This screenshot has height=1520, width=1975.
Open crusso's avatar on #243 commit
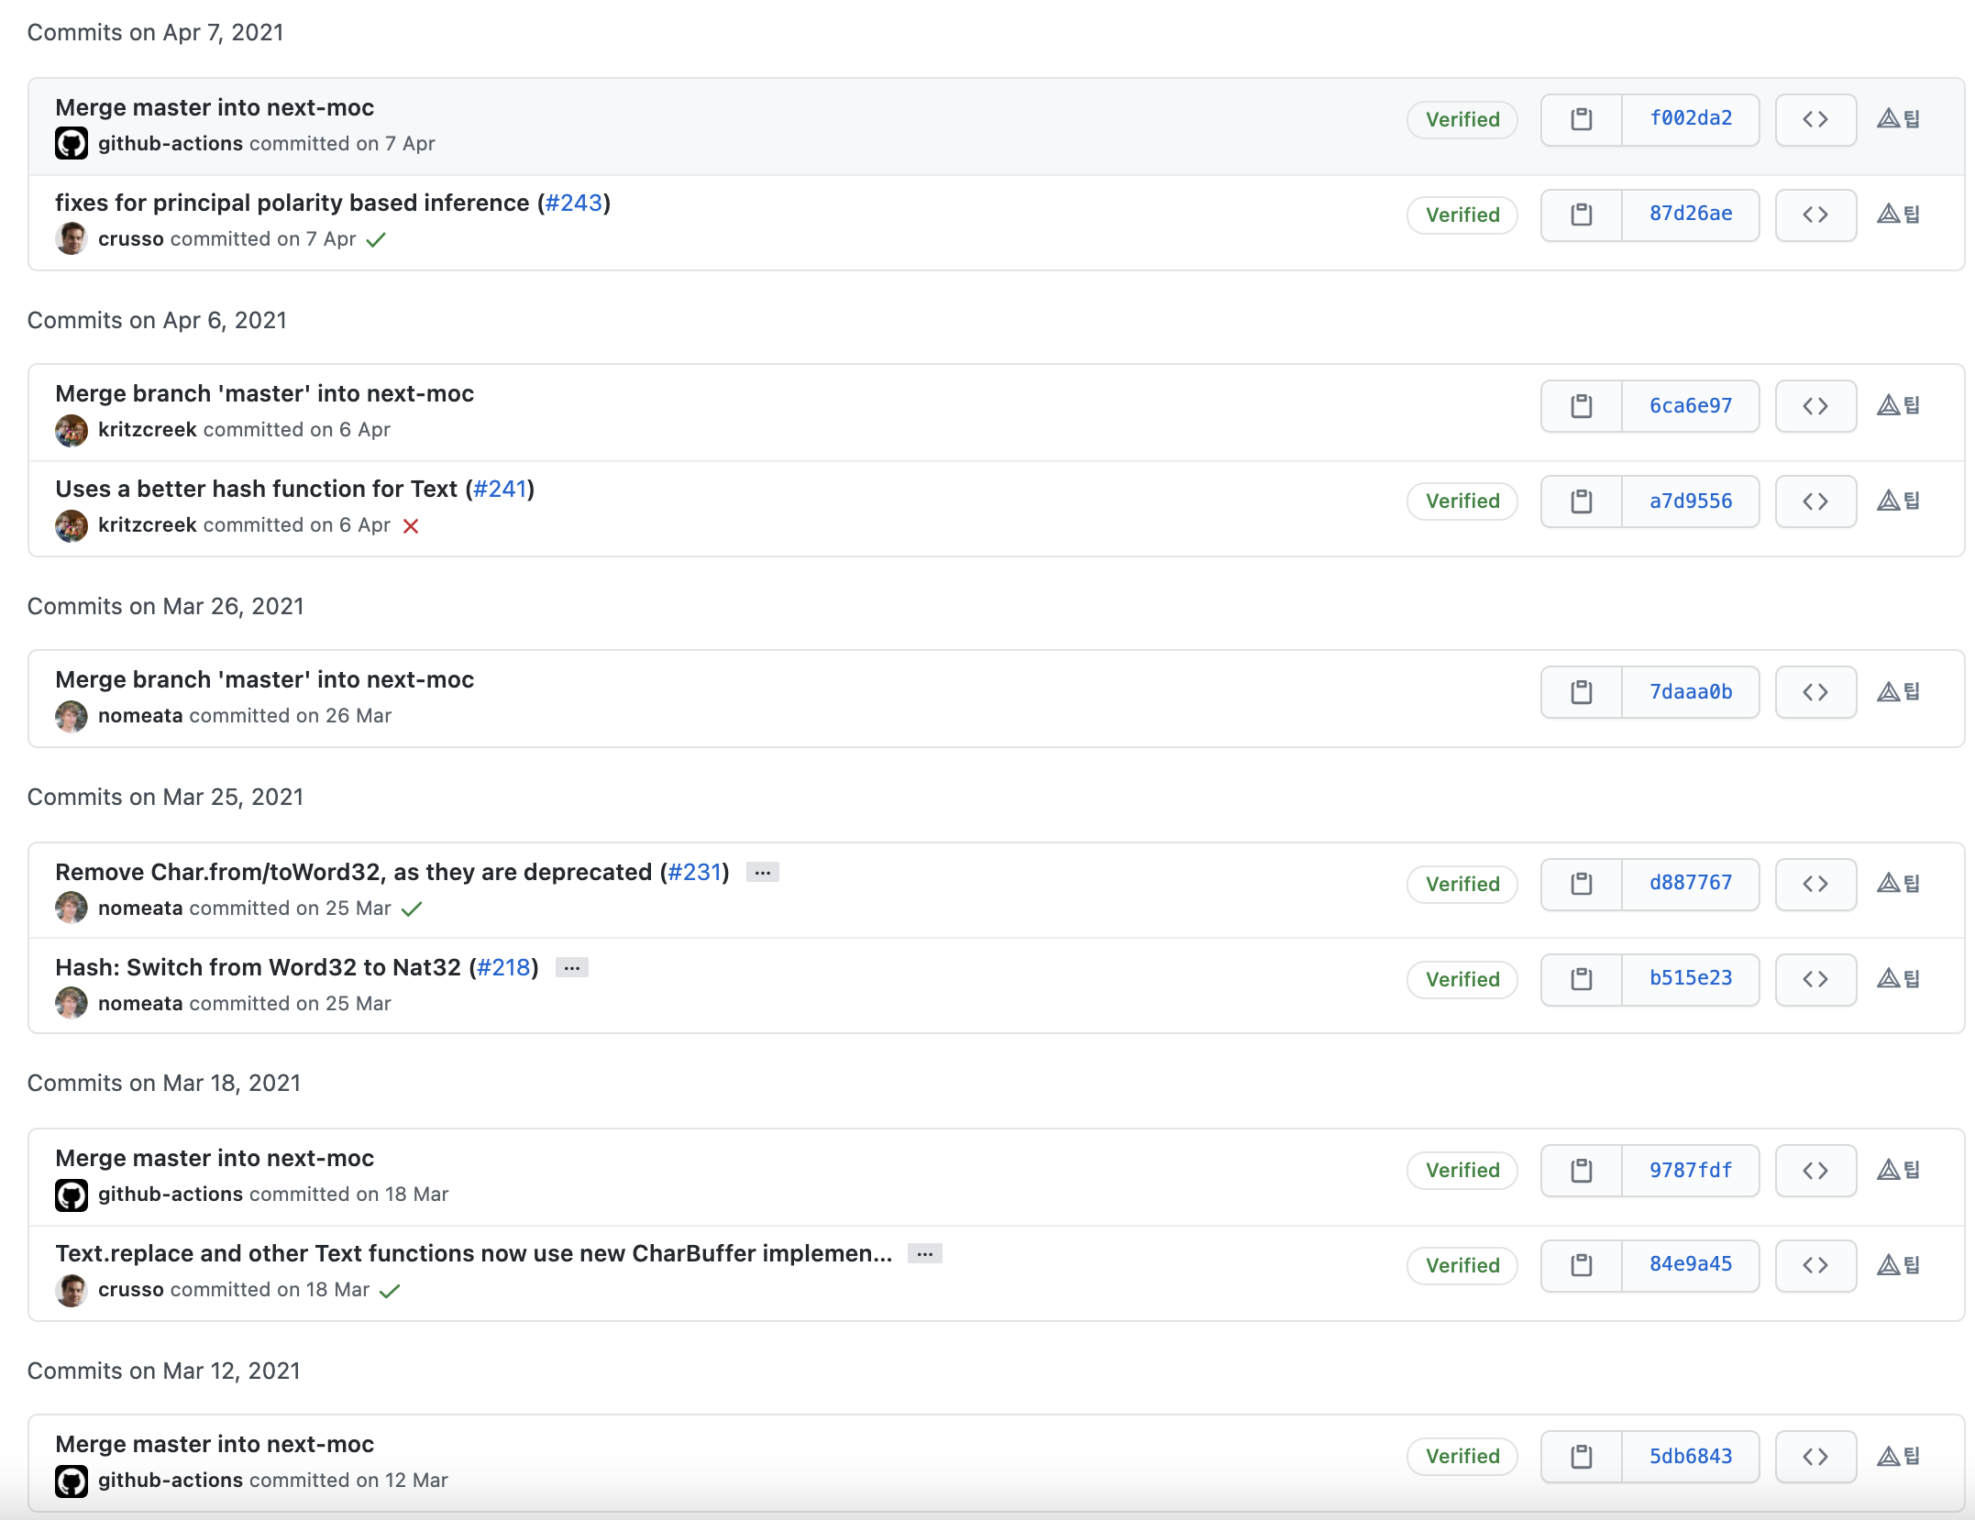(x=71, y=239)
